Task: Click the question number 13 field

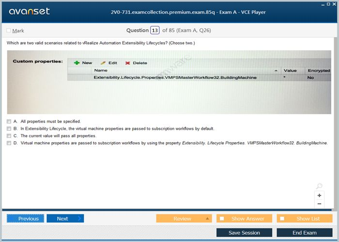Action: [x=155, y=30]
